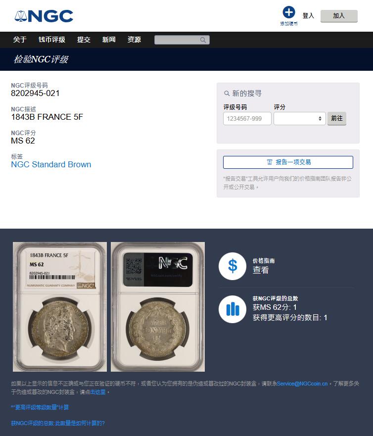
Task: Click the Service@NGCcoin.cn email link
Action: (302, 384)
